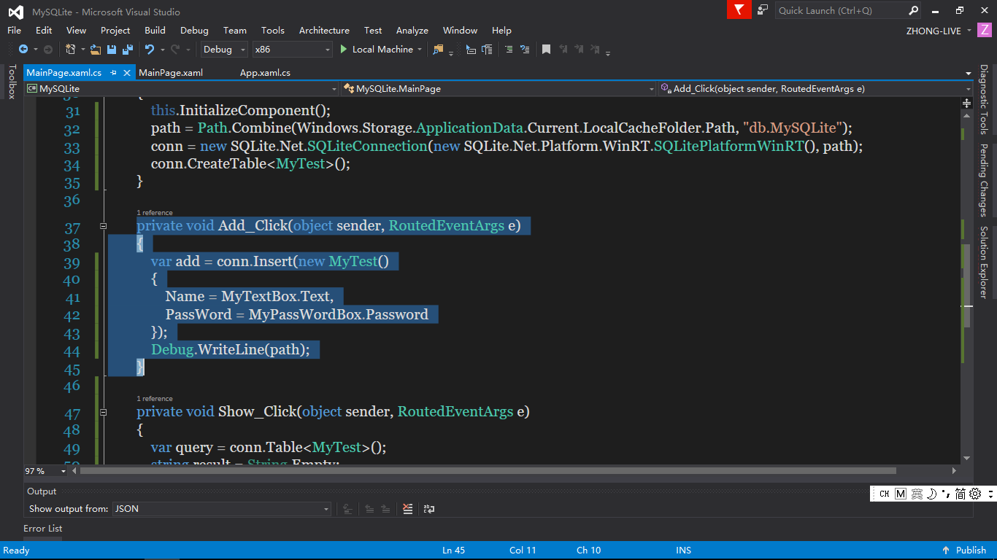Open the Build menu
Screen dimensions: 997x560
coord(155,31)
